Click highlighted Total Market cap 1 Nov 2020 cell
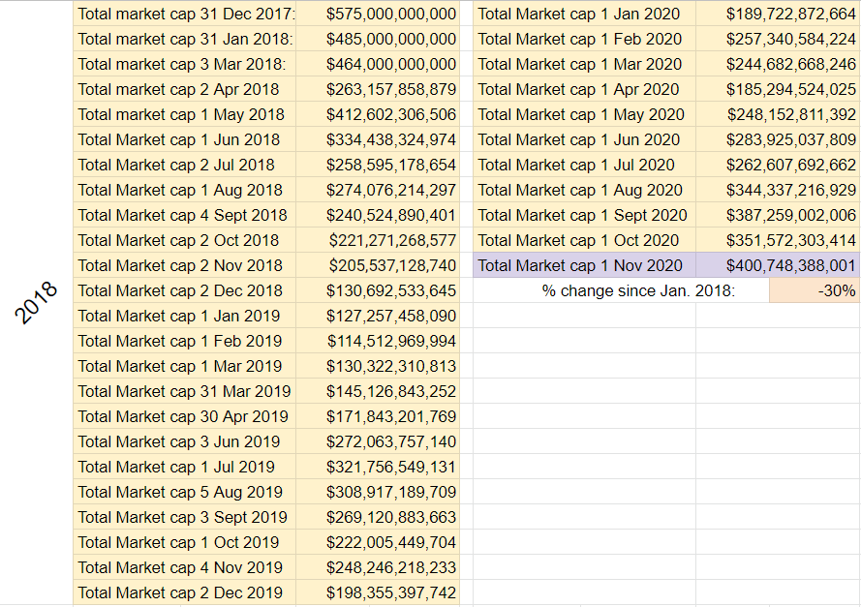The width and height of the screenshot is (861, 607). [x=584, y=265]
